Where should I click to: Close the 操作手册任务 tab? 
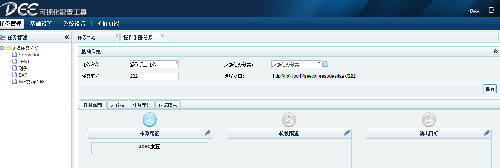[162, 36]
